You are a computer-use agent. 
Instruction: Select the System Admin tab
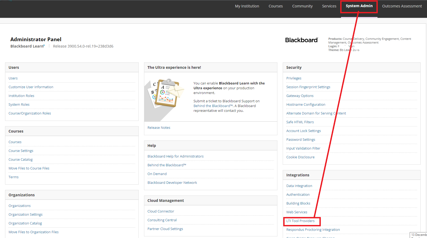pos(359,6)
